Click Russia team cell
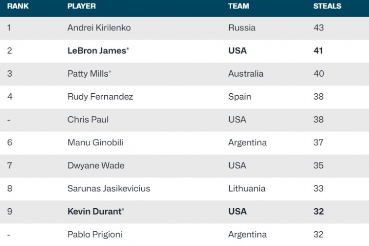This screenshot has height=246, width=369. (x=242, y=28)
